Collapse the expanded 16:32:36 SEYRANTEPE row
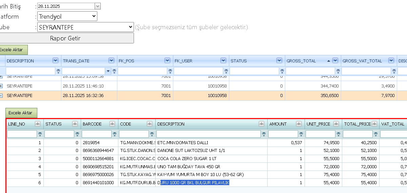 pos(1,96)
